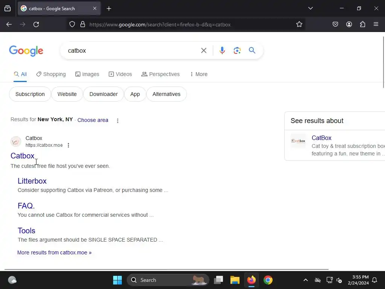Click the Catbox site favicon
The image size is (385, 289).
(x=16, y=141)
